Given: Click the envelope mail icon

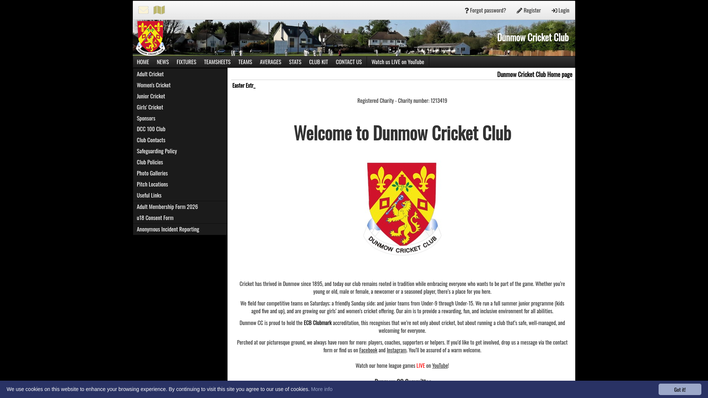Looking at the screenshot, I should (x=143, y=10).
